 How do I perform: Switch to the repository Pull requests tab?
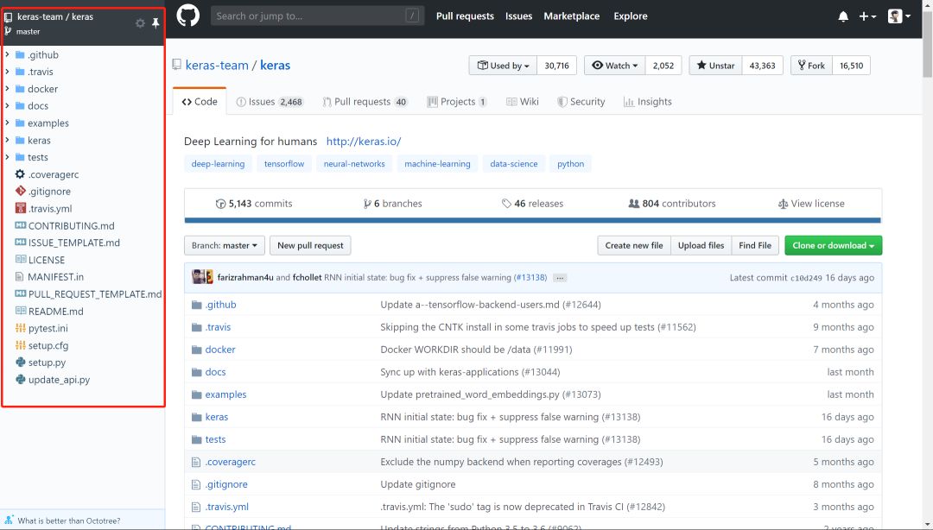[365, 102]
